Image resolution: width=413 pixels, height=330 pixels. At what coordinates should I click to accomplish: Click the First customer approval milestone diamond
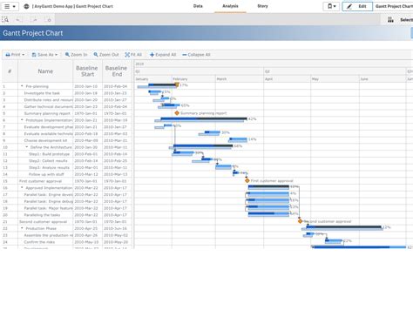pyautogui.click(x=247, y=180)
